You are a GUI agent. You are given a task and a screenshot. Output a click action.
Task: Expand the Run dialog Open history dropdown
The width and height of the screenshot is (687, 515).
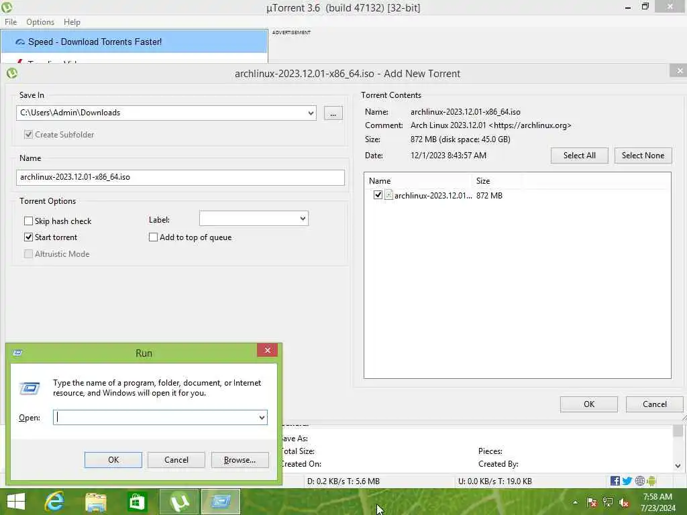pyautogui.click(x=262, y=417)
